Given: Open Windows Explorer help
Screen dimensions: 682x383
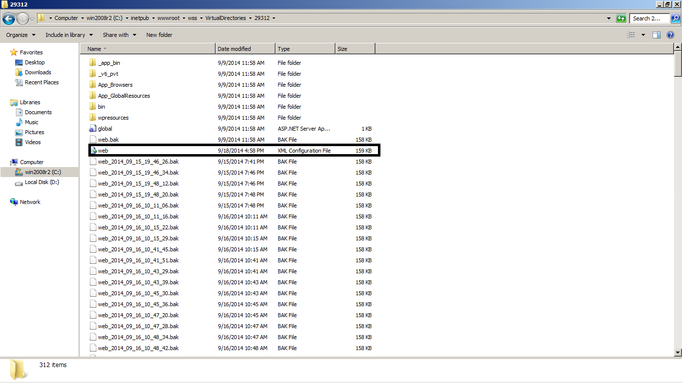Looking at the screenshot, I should [x=671, y=34].
